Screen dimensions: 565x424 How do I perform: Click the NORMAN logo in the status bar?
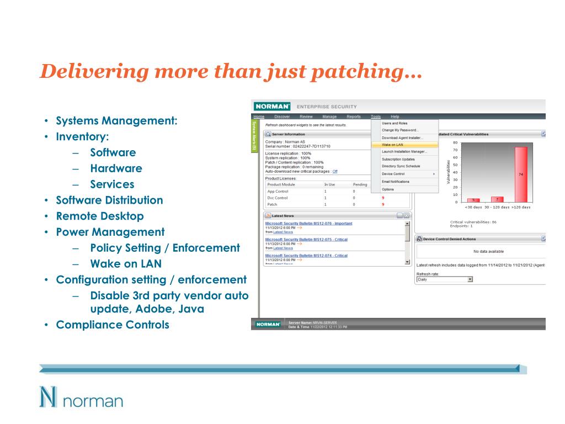pos(268,324)
